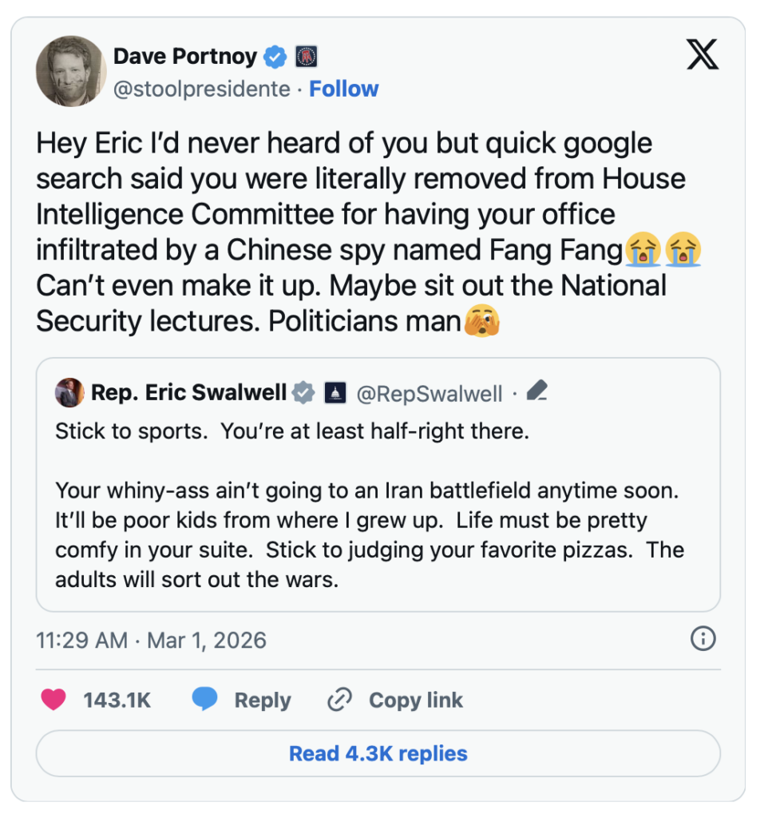This screenshot has width=776, height=818.
Task: Click Dave Portnoy's profile avatar
Action: coord(71,70)
